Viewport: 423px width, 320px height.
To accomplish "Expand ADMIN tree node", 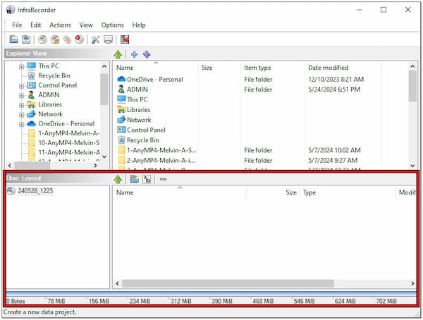I will coord(22,96).
